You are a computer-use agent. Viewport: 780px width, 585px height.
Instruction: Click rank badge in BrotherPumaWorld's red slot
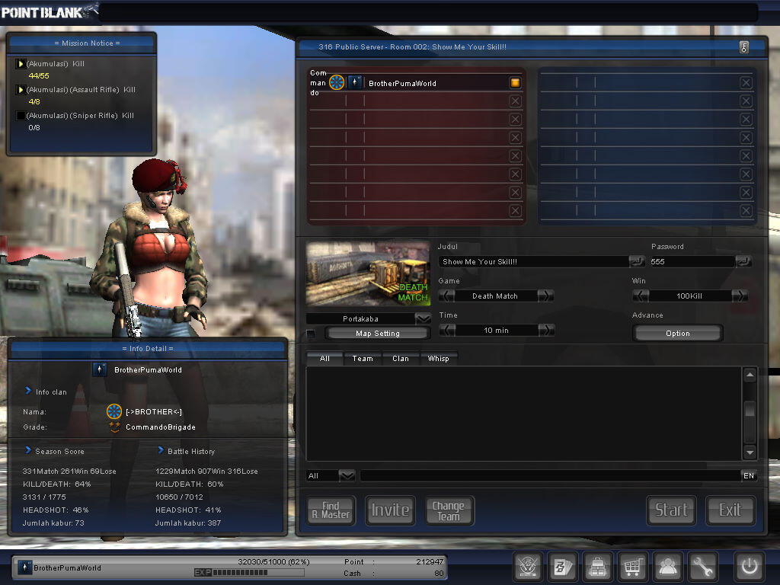[355, 82]
